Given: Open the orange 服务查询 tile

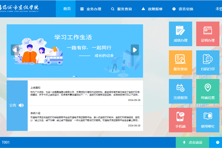Looking at the screenshot, I should coord(180,63).
